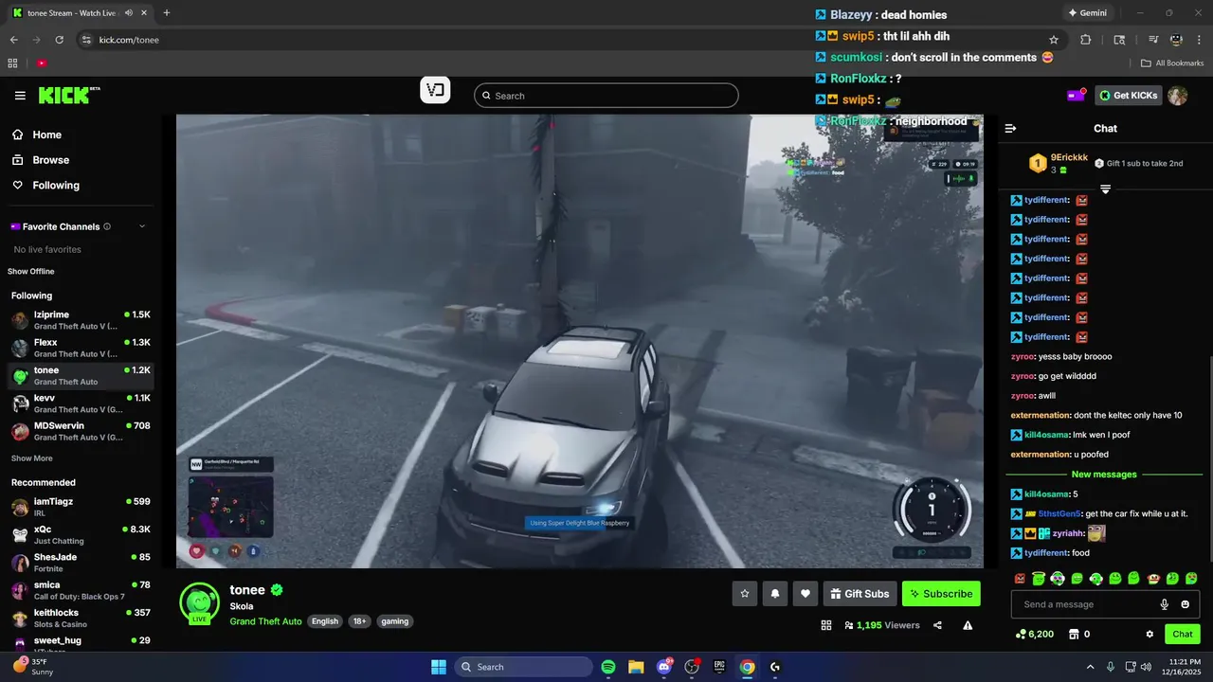Mute the tab using speaker icon
1213x682 pixels.
pos(129,12)
